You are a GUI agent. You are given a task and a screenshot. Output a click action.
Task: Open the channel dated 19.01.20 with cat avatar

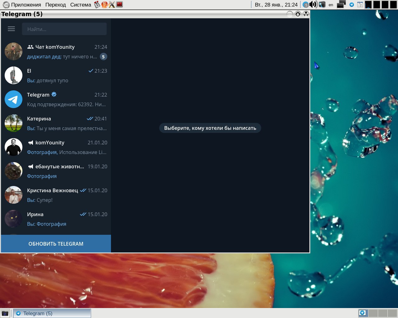(56, 171)
